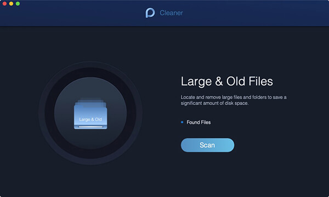Select the Found Files label
329x197 pixels.
click(198, 122)
